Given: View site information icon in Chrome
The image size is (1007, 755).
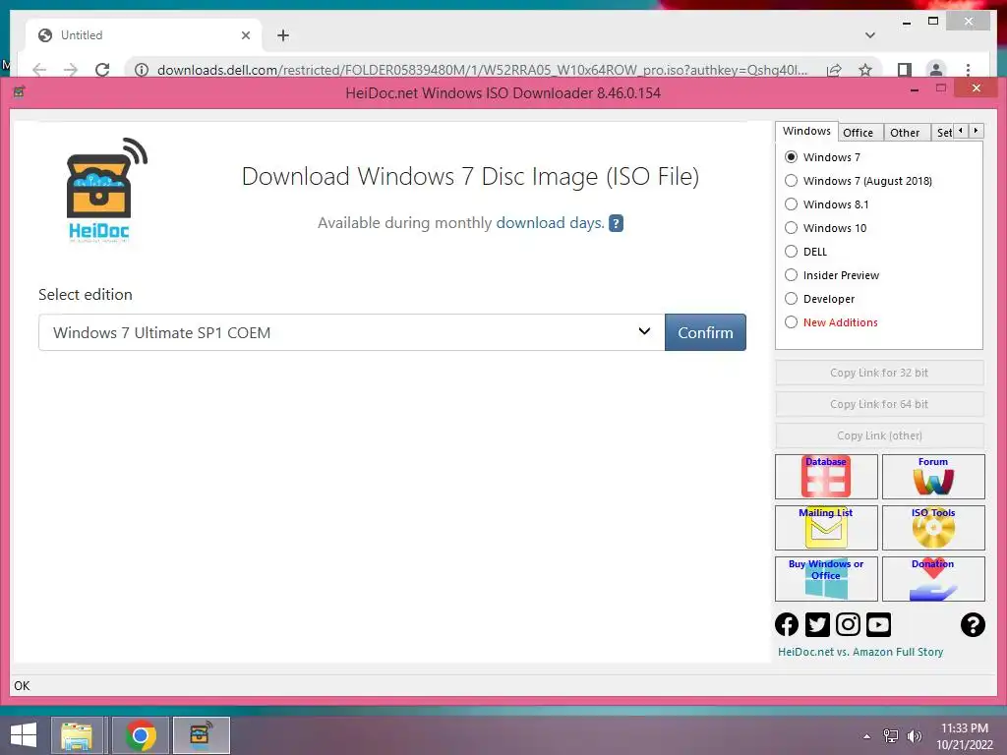Looking at the screenshot, I should coord(142,70).
